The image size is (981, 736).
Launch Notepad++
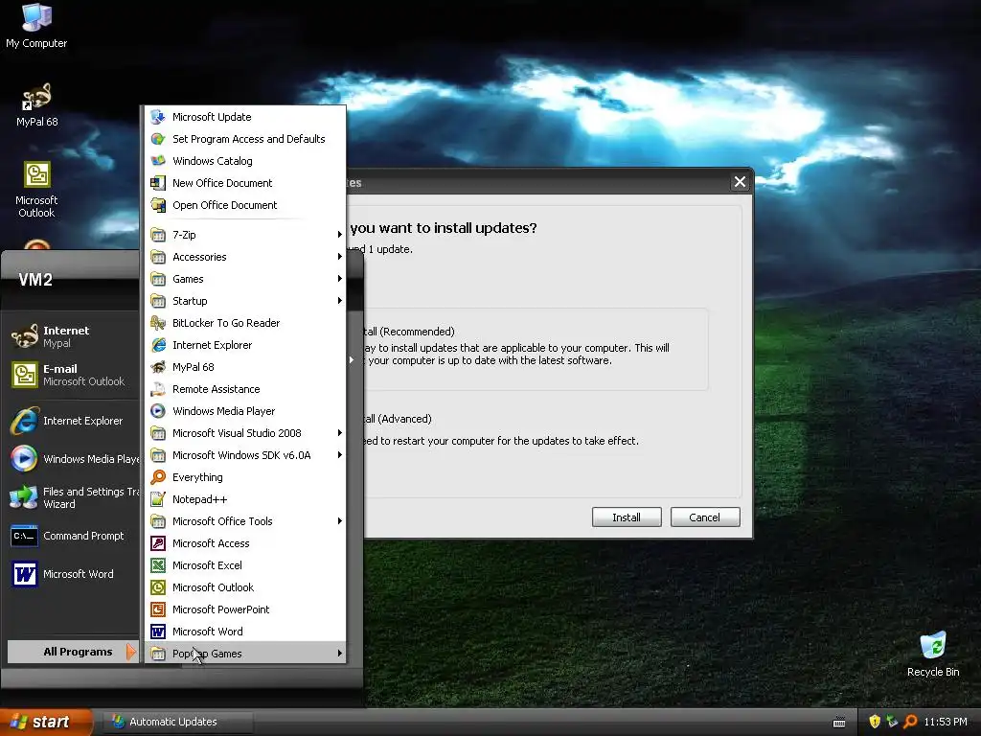(244, 499)
